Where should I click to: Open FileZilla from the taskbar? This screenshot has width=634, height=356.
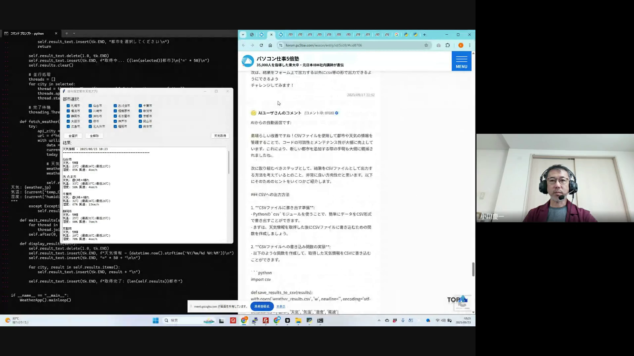265,320
